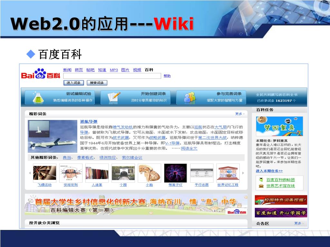Follow the 大气层 inline link
This screenshot has width=330, height=247.
[220, 127]
